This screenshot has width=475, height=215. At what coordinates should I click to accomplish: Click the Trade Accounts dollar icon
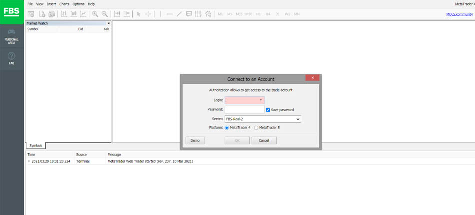point(52,14)
